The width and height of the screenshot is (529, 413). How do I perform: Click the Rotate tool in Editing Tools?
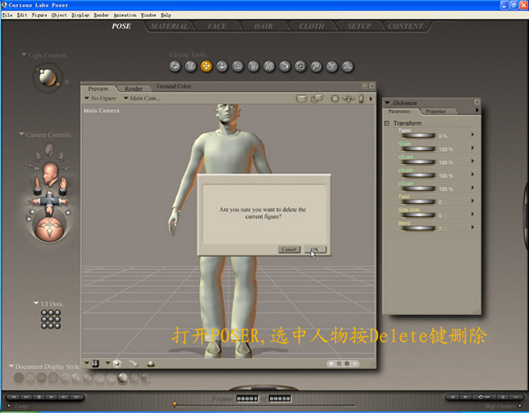coord(175,66)
